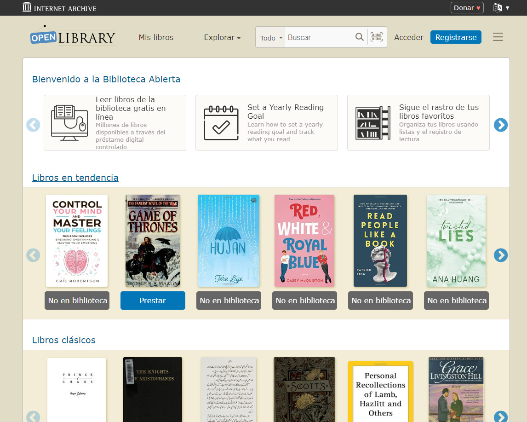Click Sigue el rastro de tus libros favoritos
The image size is (527, 422).
(x=439, y=111)
